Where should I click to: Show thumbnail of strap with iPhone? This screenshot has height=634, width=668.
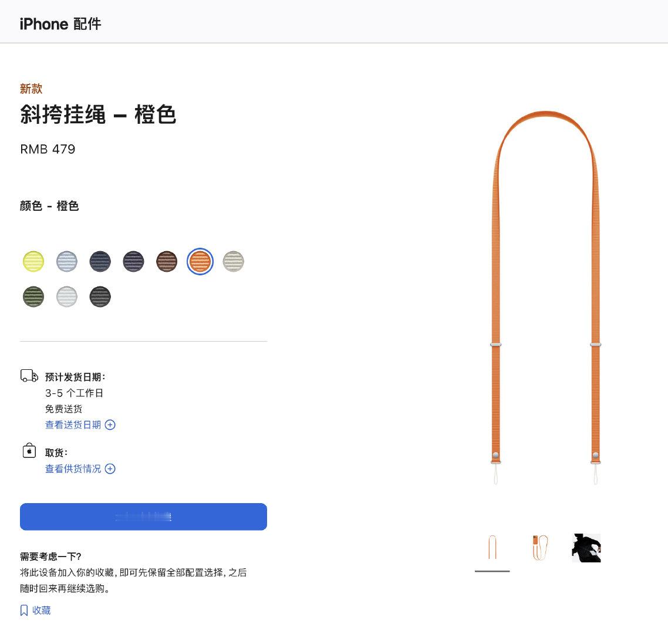pos(539,548)
